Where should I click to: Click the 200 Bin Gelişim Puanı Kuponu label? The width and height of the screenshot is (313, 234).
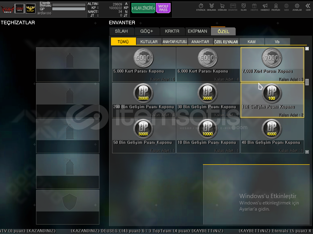[x=144, y=107]
